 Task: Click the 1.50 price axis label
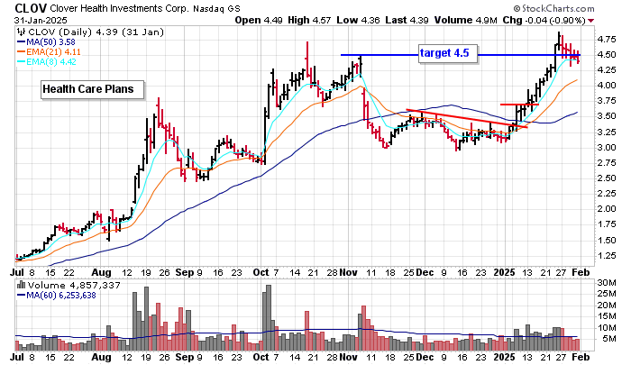tap(607, 241)
